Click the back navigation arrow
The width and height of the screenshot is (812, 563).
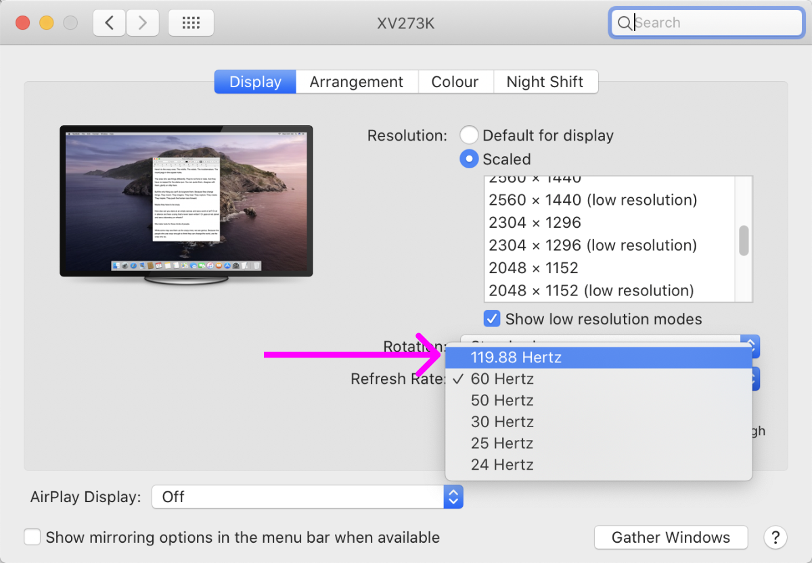pos(109,23)
